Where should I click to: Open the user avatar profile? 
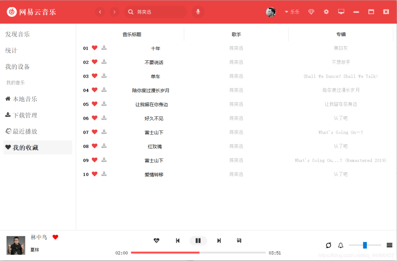tap(271, 12)
